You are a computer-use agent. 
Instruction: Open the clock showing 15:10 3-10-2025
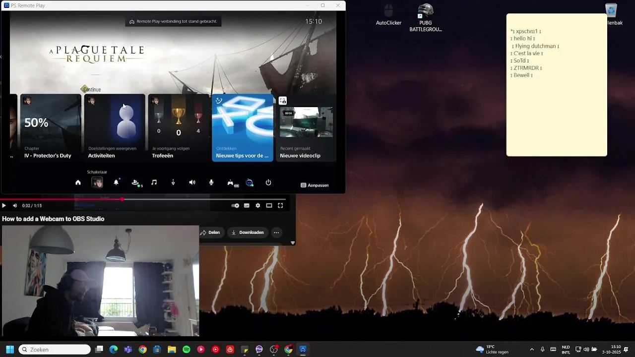click(611, 350)
